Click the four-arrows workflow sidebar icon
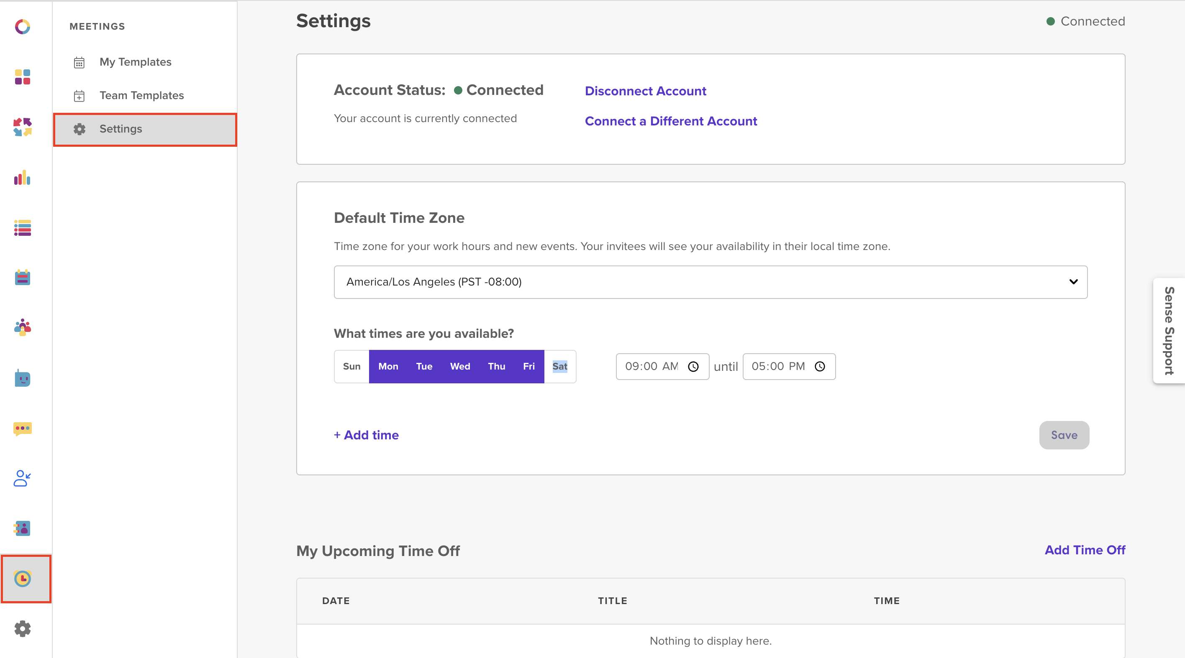The image size is (1185, 658). point(22,127)
